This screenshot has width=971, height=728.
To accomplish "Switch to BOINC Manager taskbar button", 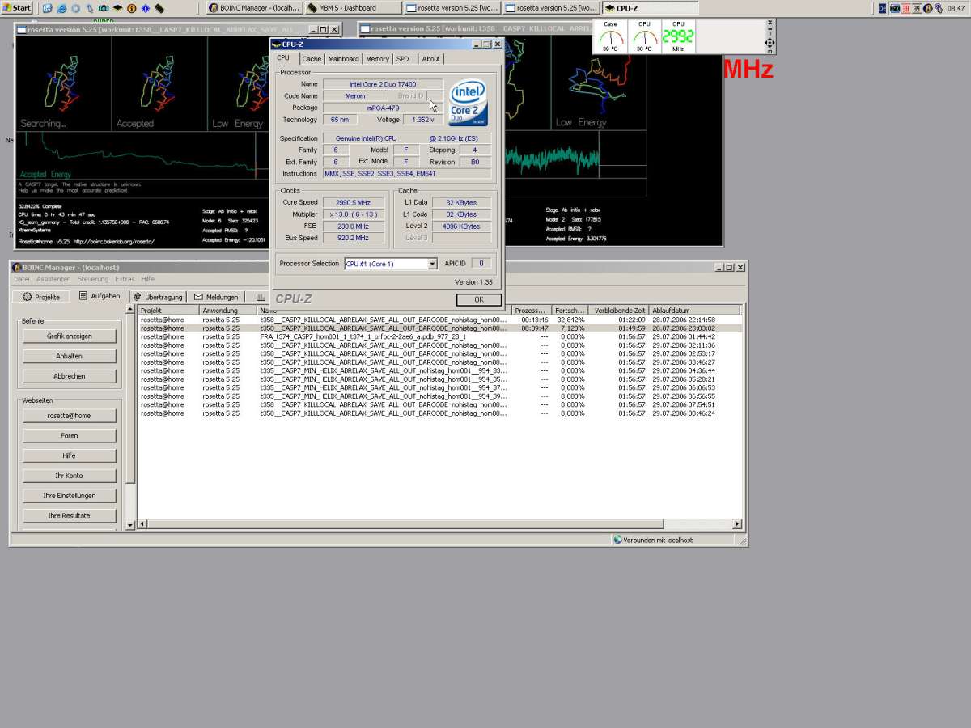I will 254,8.
